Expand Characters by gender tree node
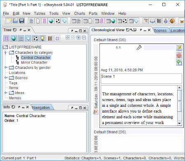The image size is (185, 161). 6,67
